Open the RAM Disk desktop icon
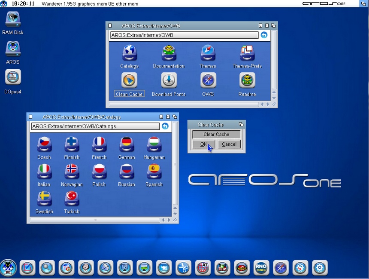Screen dimensions: 369x279 point(13,19)
